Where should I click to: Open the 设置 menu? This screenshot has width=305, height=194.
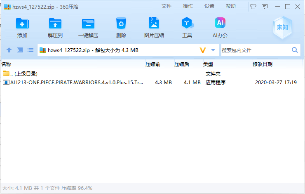[x=209, y=6]
